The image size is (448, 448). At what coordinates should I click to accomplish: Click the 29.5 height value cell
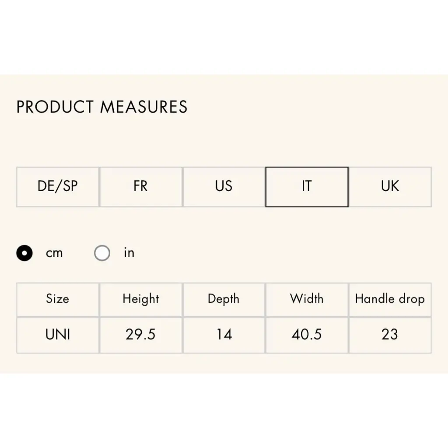pos(141,335)
